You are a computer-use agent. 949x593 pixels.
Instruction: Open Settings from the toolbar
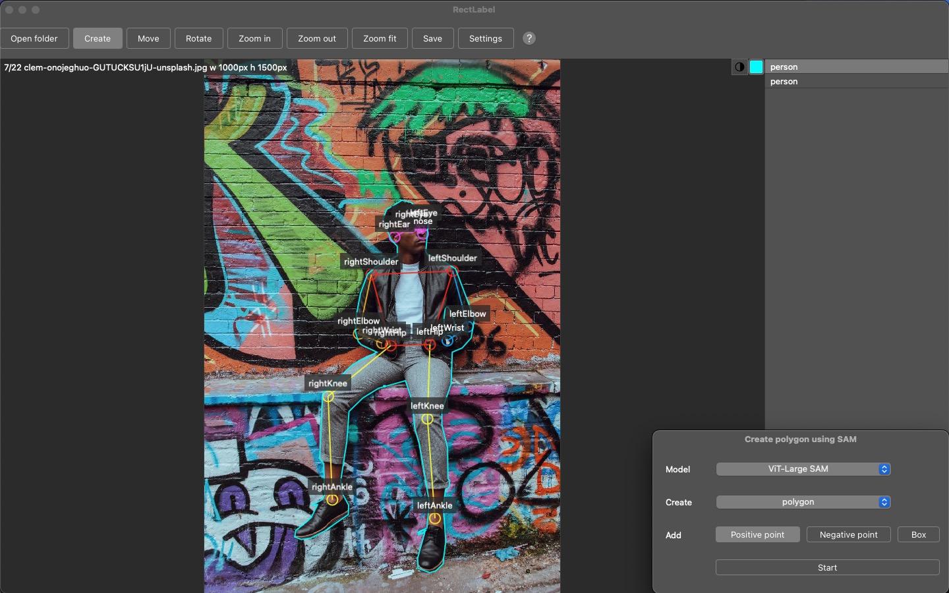point(485,38)
